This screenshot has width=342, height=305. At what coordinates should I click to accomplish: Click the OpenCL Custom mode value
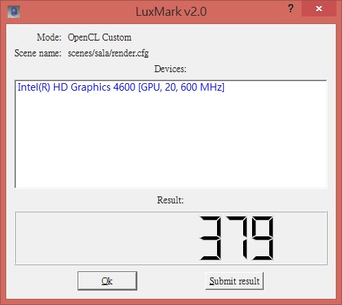pyautogui.click(x=100, y=37)
